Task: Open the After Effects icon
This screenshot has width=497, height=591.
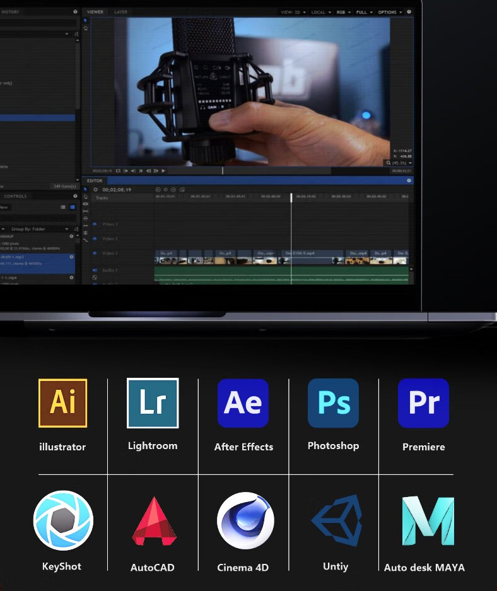Action: click(x=243, y=403)
